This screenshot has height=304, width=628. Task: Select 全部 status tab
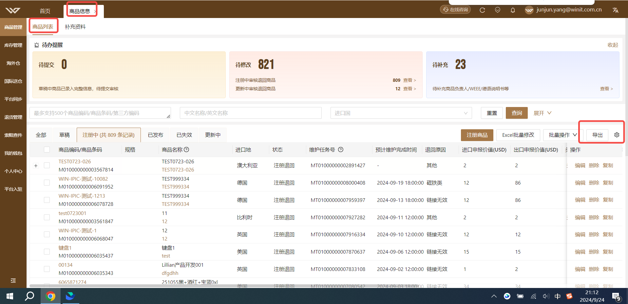(41, 135)
